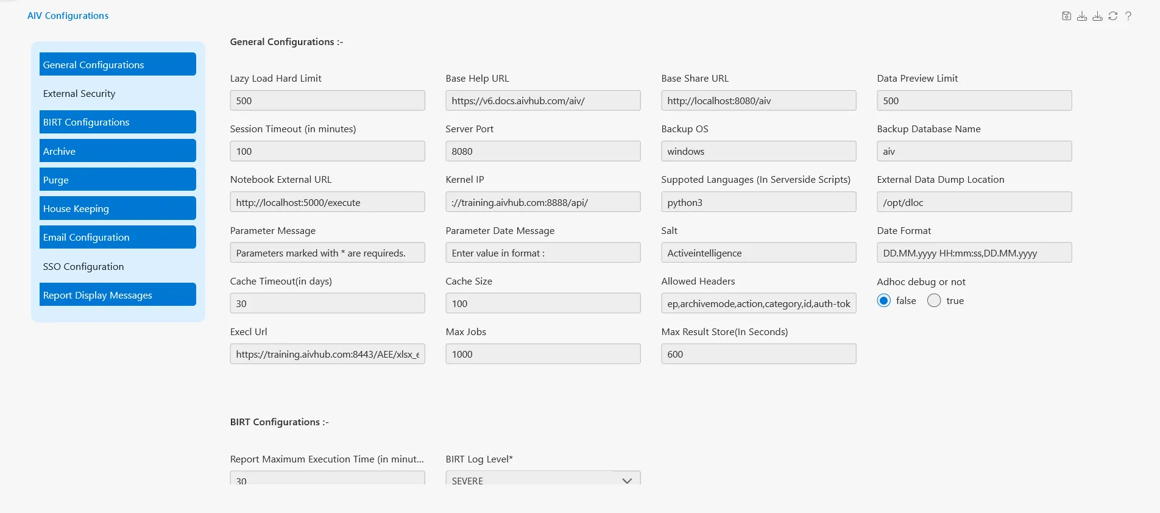Click the External Data Dump Location field

[974, 202]
